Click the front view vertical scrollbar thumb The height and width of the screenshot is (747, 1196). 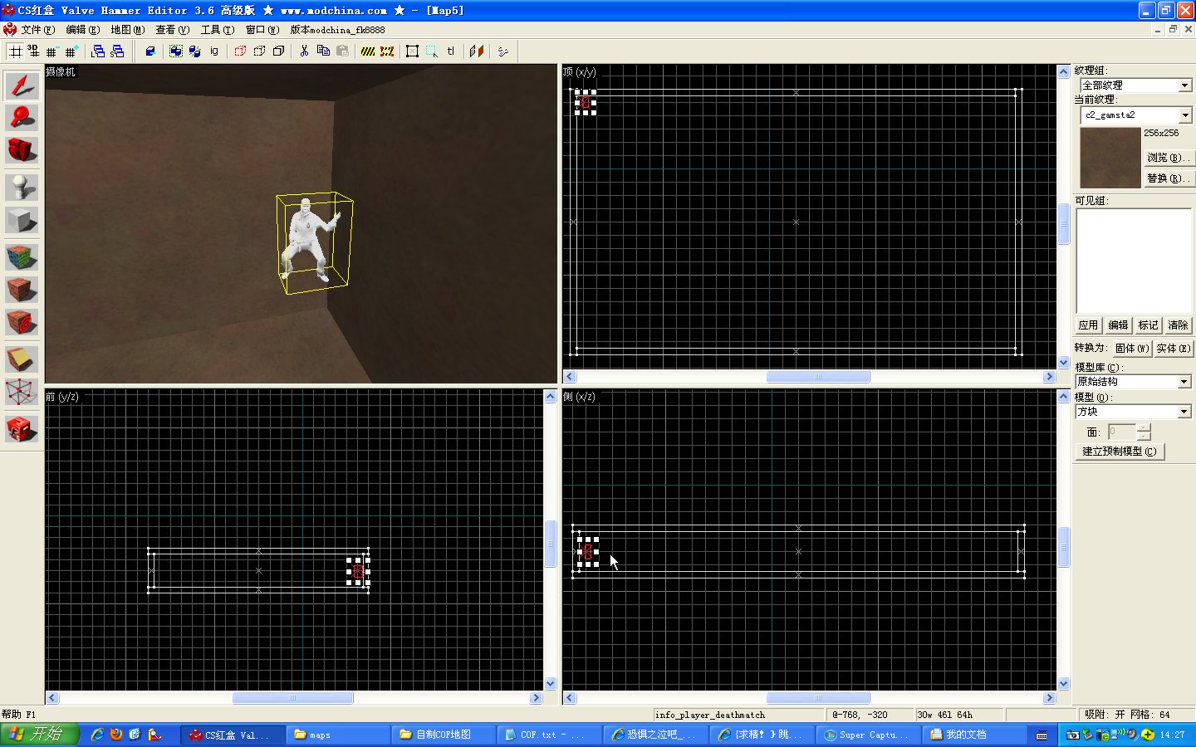[550, 544]
